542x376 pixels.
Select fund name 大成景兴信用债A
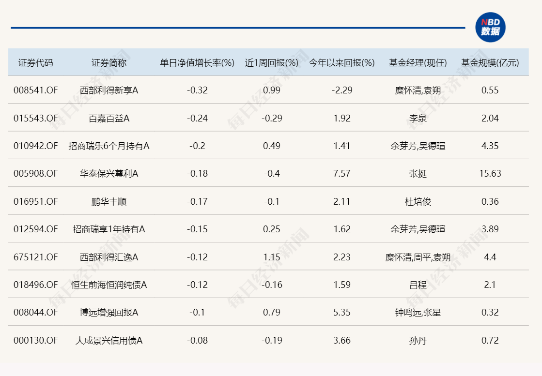point(109,341)
